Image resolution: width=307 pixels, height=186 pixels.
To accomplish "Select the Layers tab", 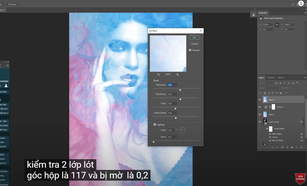I will coord(261,77).
